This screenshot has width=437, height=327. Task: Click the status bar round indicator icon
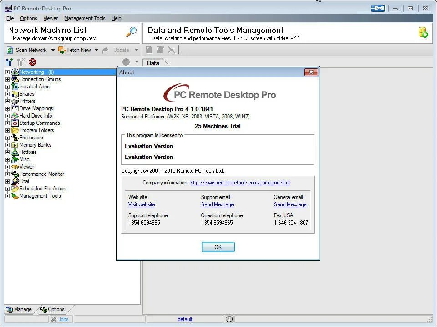coord(229,319)
